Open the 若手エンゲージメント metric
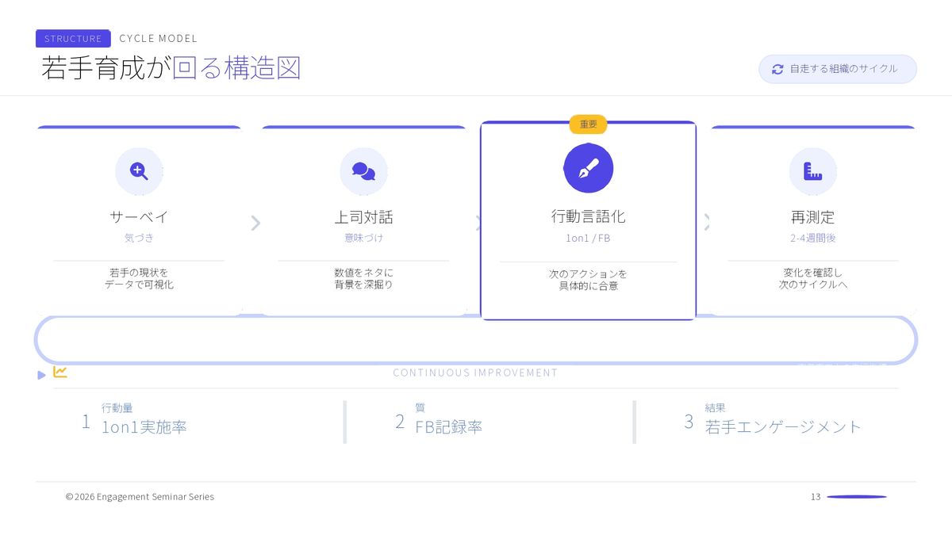 click(x=782, y=427)
